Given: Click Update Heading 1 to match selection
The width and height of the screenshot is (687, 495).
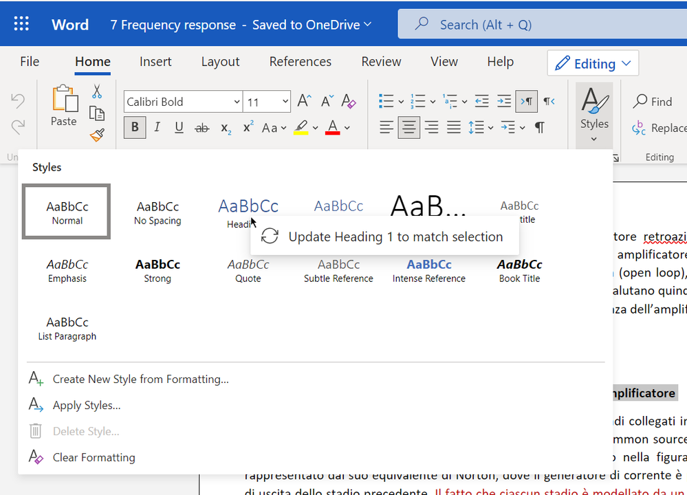Looking at the screenshot, I should click(x=384, y=236).
